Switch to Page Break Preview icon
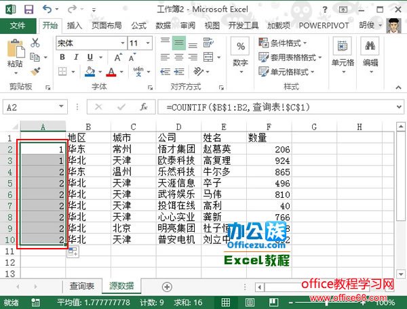Screen dimensions: 407x309 (273, 302)
